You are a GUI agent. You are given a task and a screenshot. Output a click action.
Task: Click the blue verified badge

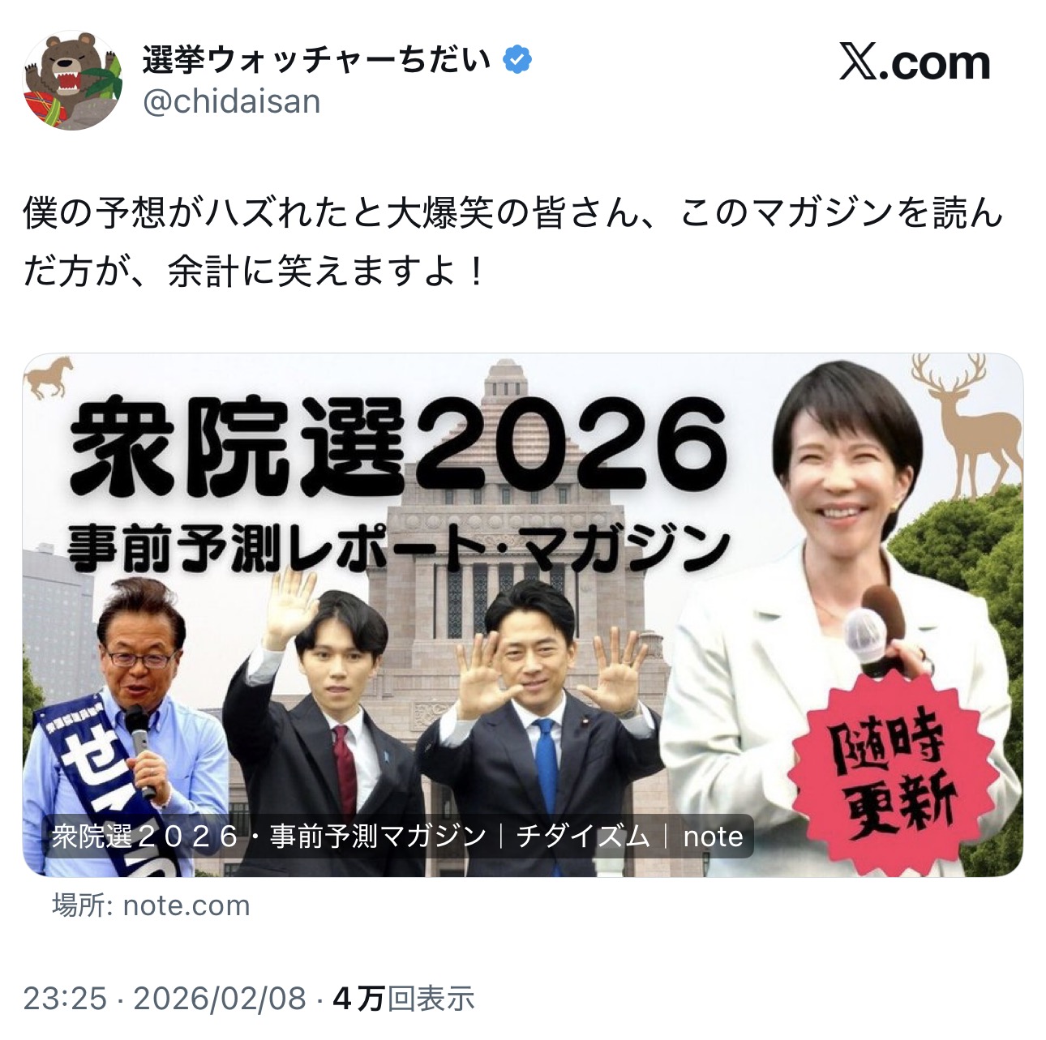pyautogui.click(x=517, y=60)
